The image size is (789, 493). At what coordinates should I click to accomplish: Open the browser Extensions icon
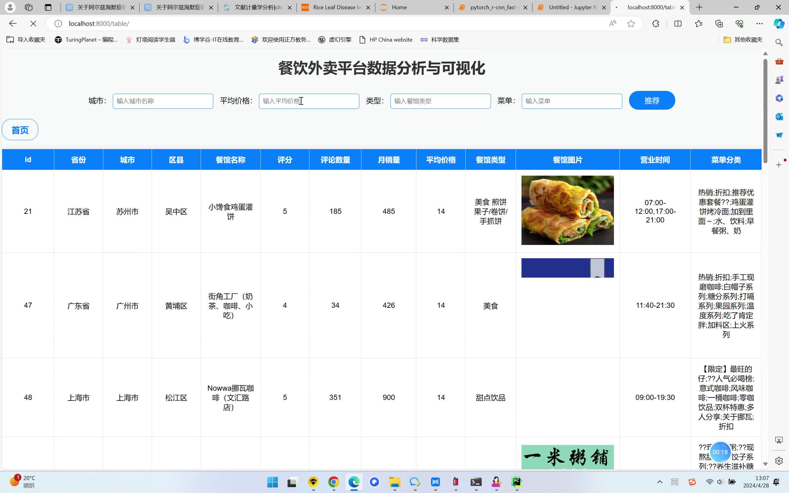pyautogui.click(x=655, y=23)
